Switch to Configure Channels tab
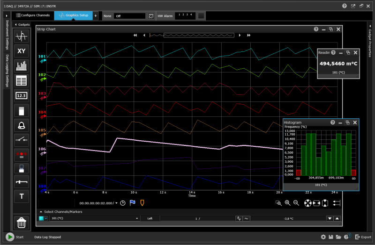 [33, 15]
